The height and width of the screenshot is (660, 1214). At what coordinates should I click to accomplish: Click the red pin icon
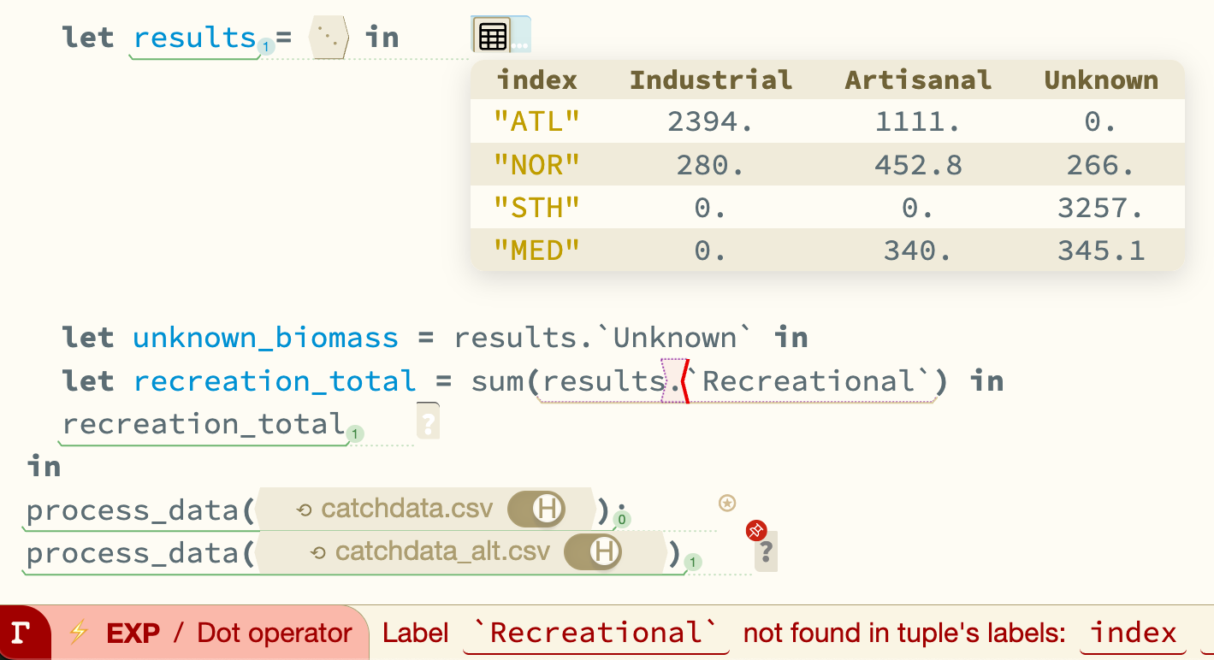tap(756, 530)
